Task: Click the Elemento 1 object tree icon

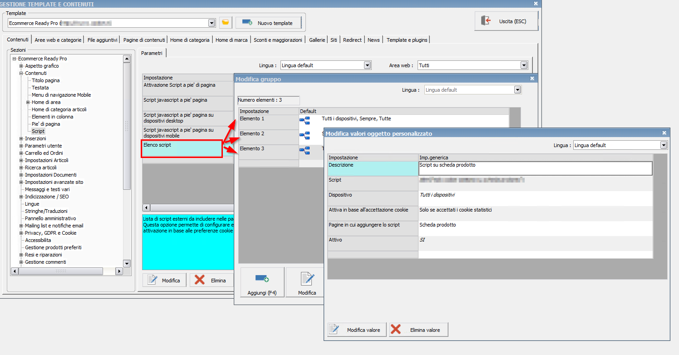Action: tap(305, 120)
